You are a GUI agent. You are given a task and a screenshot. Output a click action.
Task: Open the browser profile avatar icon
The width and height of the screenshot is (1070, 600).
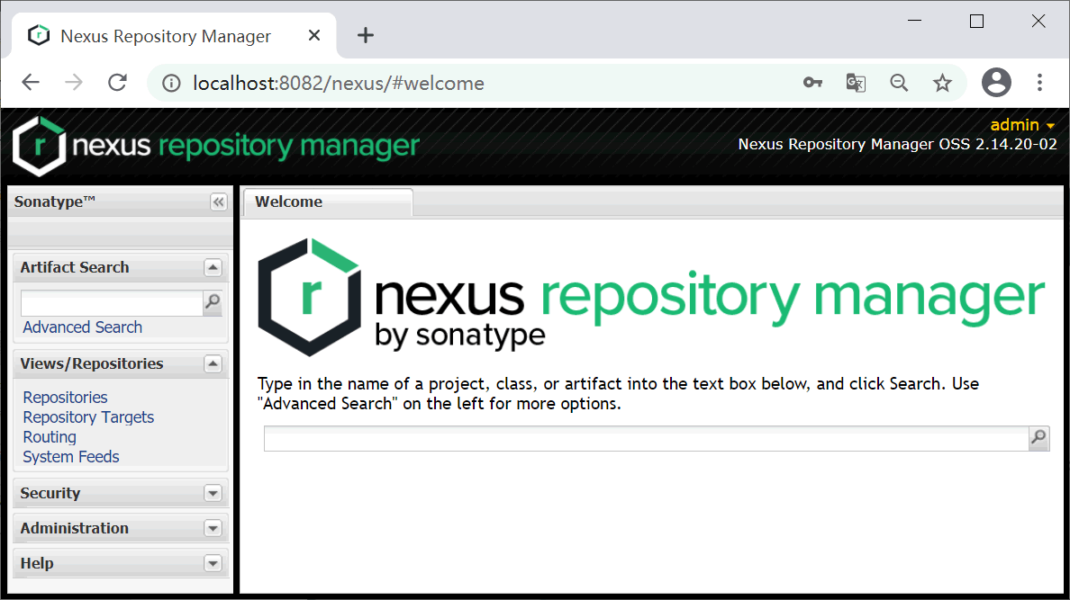coord(996,82)
